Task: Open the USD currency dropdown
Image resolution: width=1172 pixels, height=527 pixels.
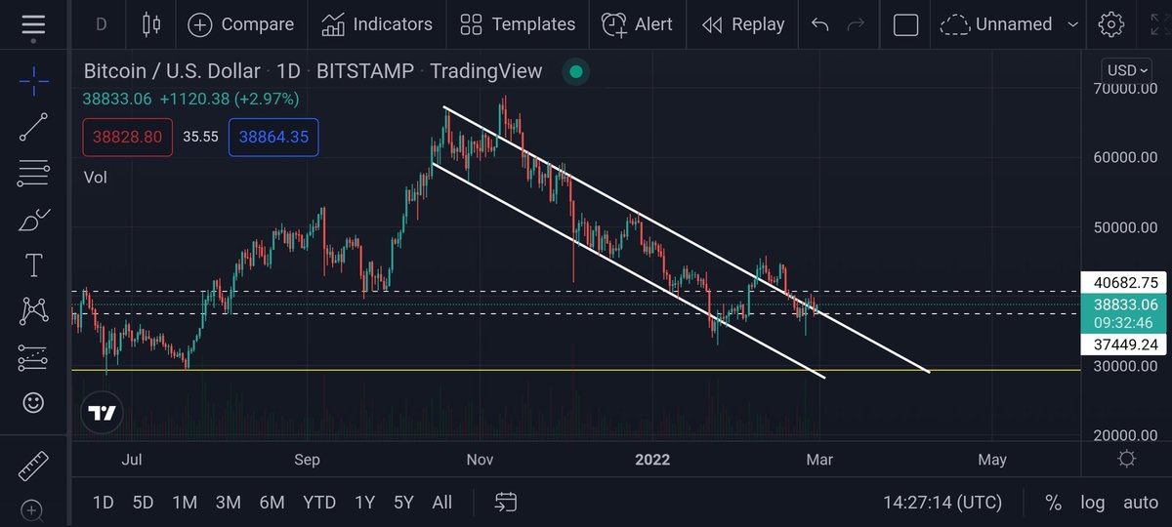Action: [1127, 70]
